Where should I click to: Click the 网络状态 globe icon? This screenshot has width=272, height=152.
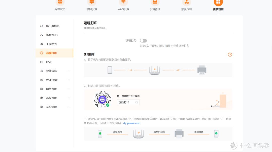click(60, 2)
